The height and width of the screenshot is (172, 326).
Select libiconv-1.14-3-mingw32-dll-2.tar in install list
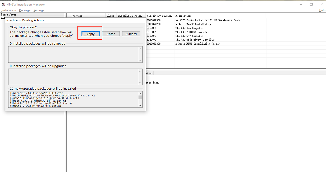36,93
